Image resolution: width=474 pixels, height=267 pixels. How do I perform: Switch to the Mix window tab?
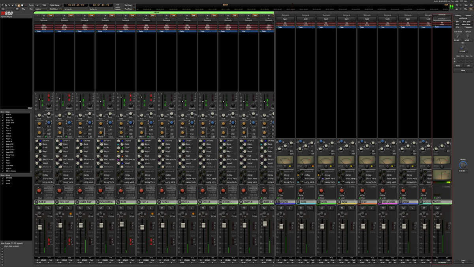(x=471, y=9)
